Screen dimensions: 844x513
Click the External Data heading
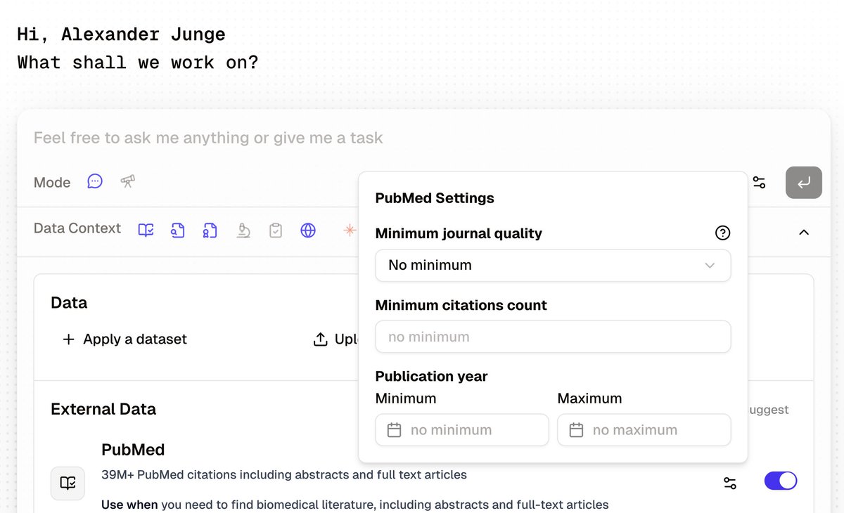pyautogui.click(x=103, y=409)
